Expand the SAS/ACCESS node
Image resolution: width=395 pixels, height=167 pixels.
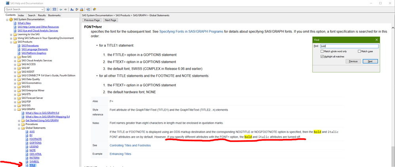[x=15, y=64]
